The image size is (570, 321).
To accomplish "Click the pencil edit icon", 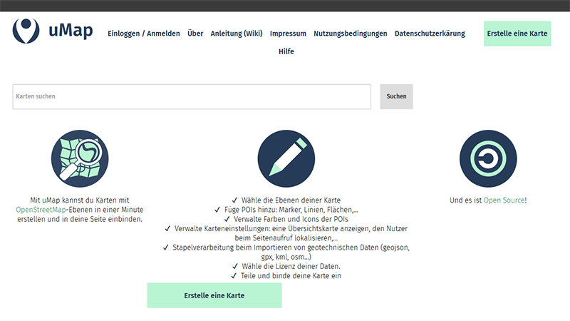I will pyautogui.click(x=286, y=158).
